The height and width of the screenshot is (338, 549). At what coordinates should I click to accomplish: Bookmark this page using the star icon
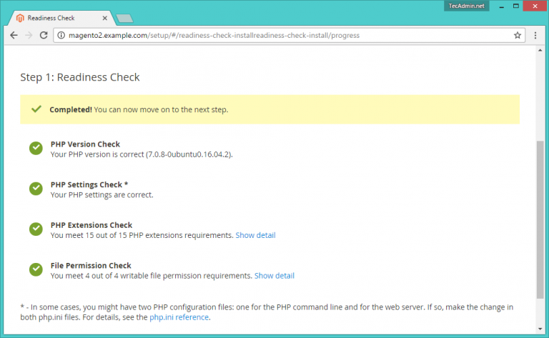518,34
